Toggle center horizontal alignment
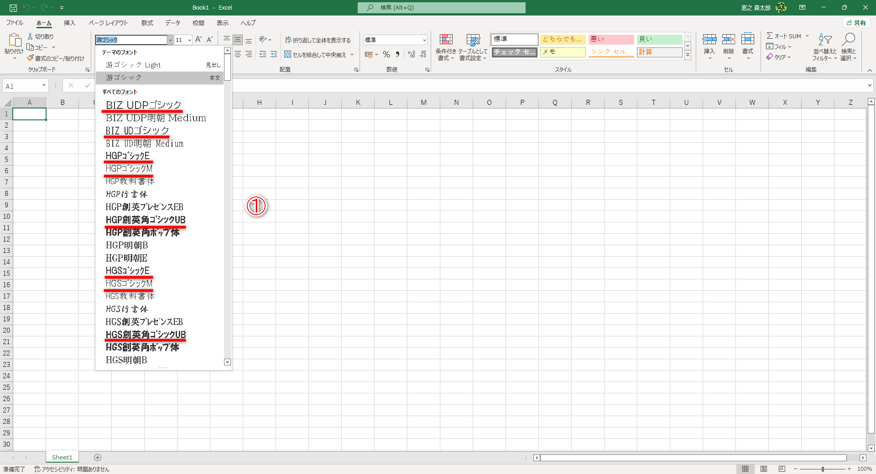This screenshot has width=876, height=474. pyautogui.click(x=238, y=54)
